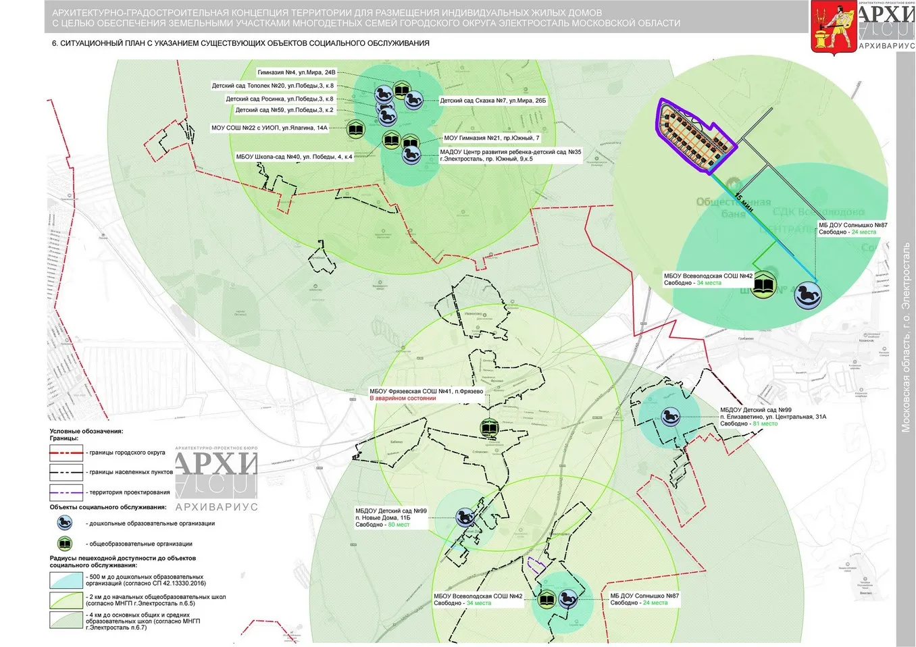Click the 2 km radius legend swatch
Screen dimensions: 916x647
click(x=66, y=600)
